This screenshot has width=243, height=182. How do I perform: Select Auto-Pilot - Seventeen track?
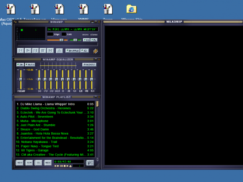[x=55, y=117]
